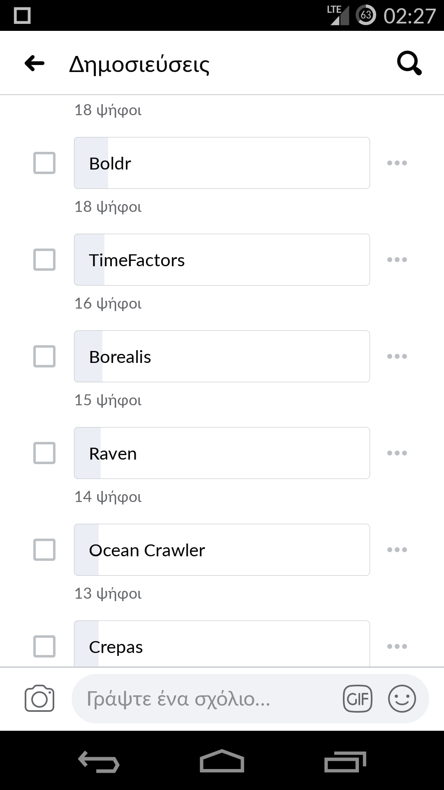Show three-dot menu for Ocean Crawler

pos(397,550)
